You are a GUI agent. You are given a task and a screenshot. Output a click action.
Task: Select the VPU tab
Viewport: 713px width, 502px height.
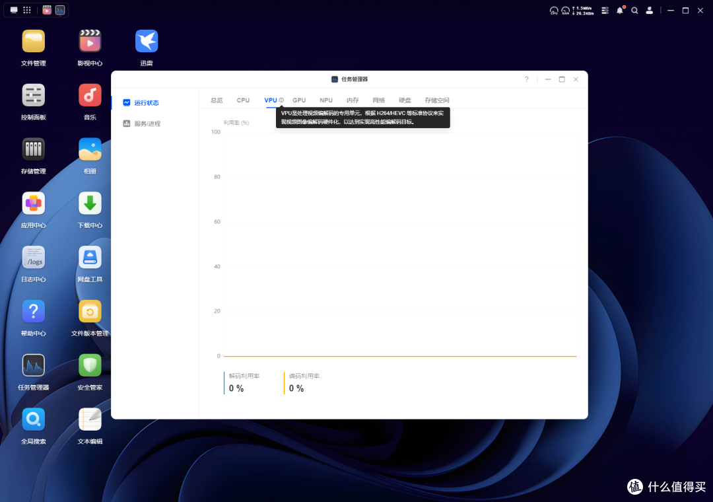tap(271, 100)
